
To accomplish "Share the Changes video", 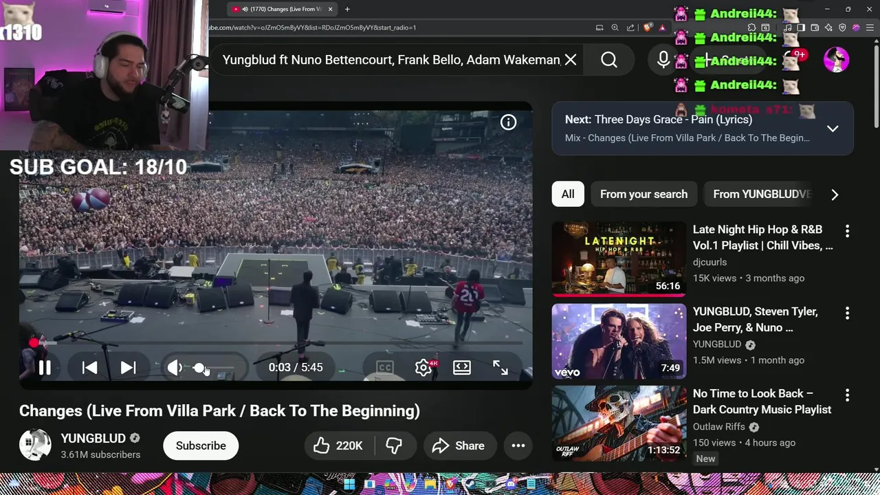I will [459, 445].
